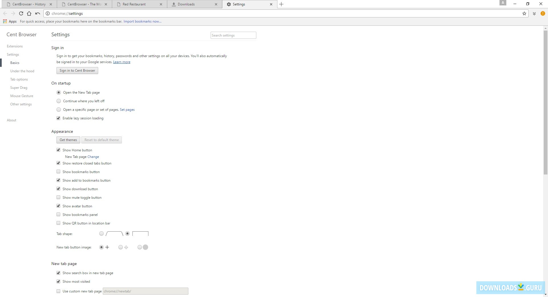Open the Learn more link
Screen dimensions: 548x297
point(122,62)
